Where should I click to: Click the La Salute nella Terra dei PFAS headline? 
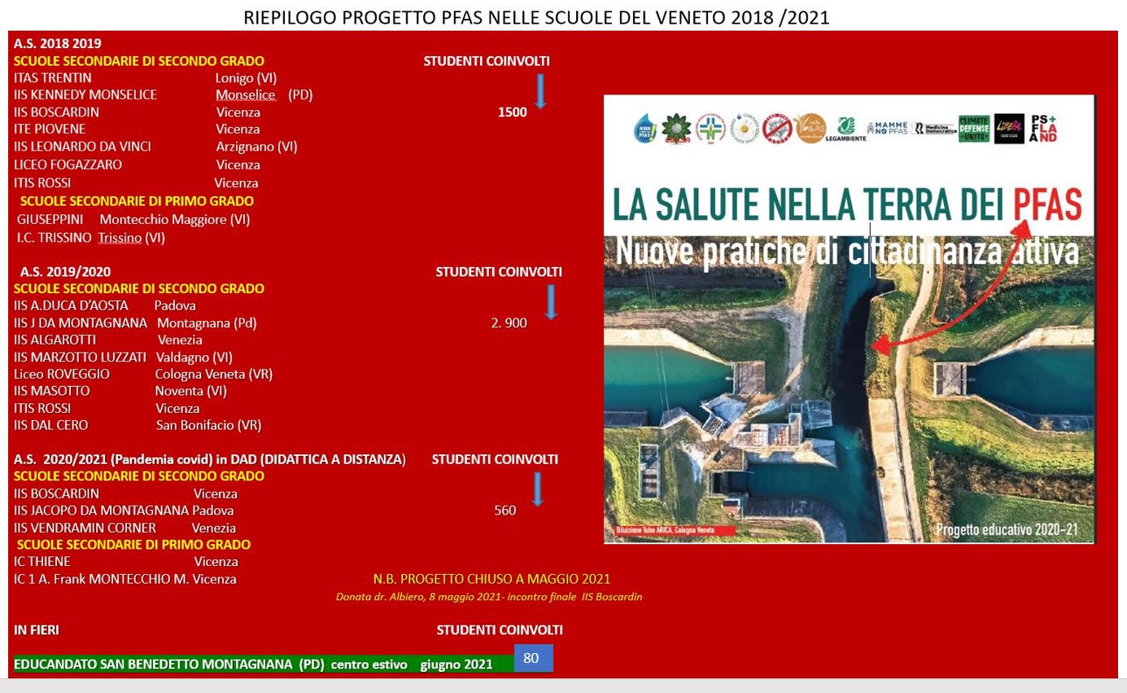(x=846, y=204)
